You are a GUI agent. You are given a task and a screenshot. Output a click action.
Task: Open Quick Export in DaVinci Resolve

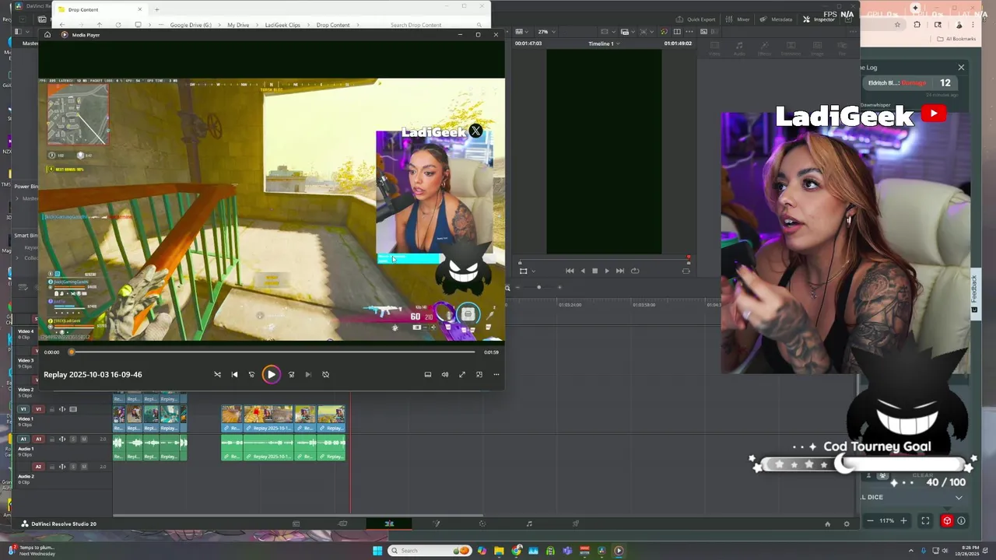point(695,19)
